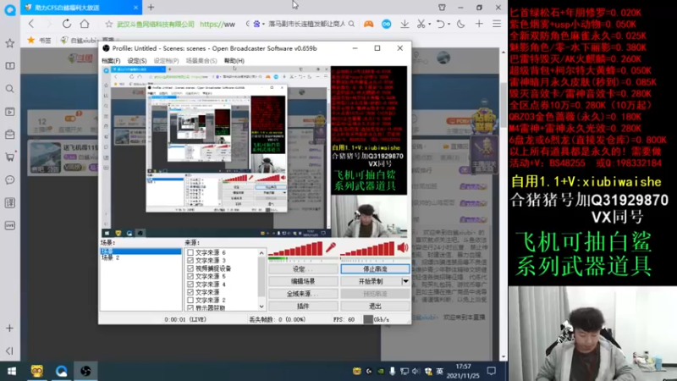Open OBS from the taskbar

tap(85, 371)
